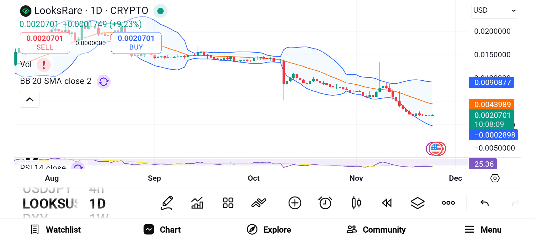Switch to the Chart tab
Screen dimensions: 535x241
(x=162, y=230)
